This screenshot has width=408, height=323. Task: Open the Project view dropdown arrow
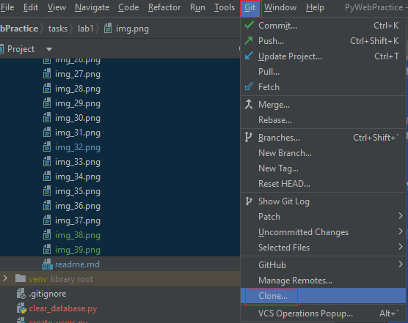pyautogui.click(x=49, y=49)
